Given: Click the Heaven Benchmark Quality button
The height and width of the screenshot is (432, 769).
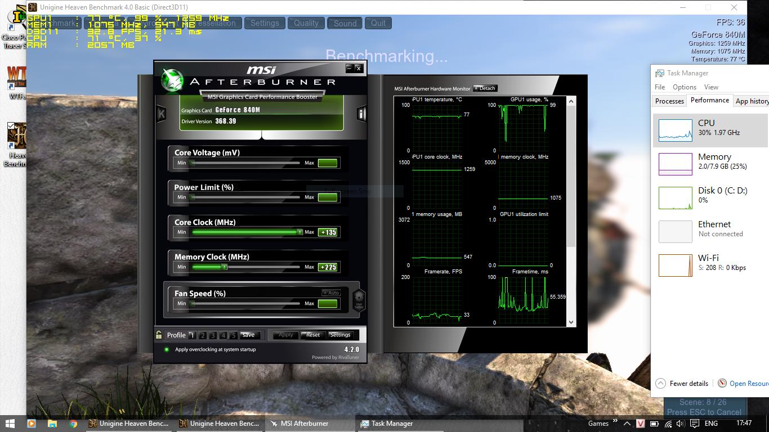Looking at the screenshot, I should [306, 23].
